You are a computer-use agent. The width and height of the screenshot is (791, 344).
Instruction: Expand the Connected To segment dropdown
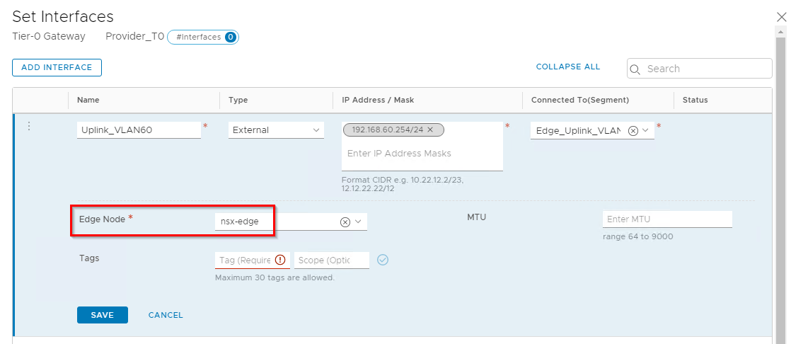coord(646,130)
